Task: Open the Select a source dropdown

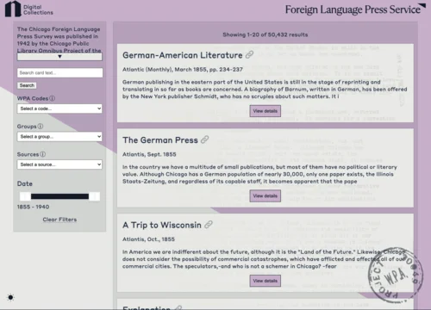Action: tap(59, 164)
